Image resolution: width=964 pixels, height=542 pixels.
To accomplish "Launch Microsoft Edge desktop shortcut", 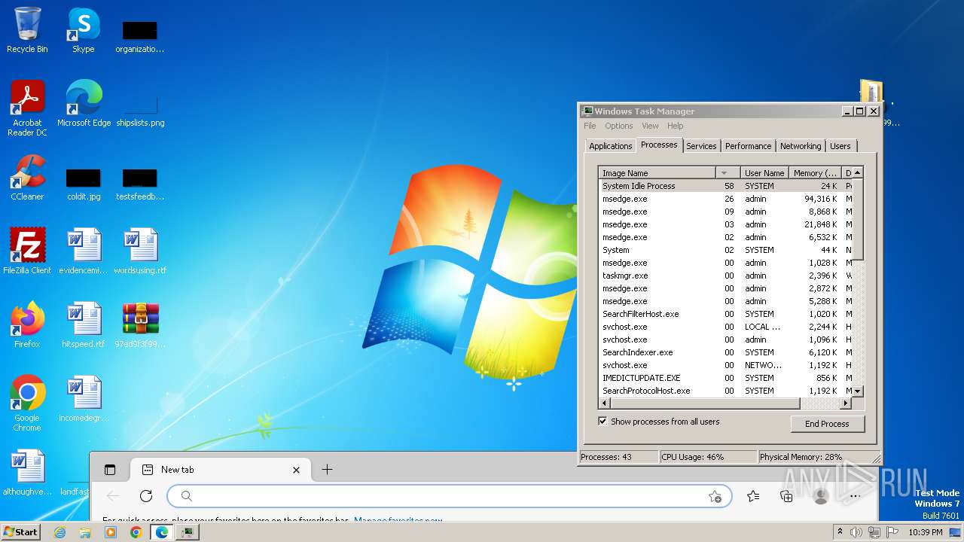I will (84, 104).
